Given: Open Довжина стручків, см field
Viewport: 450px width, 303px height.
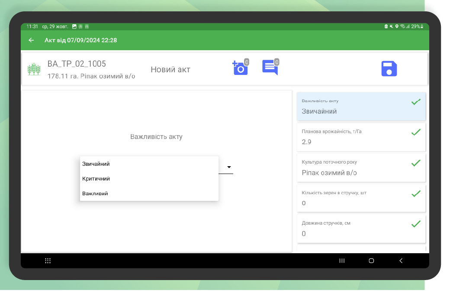Looking at the screenshot, I should pyautogui.click(x=355, y=229).
